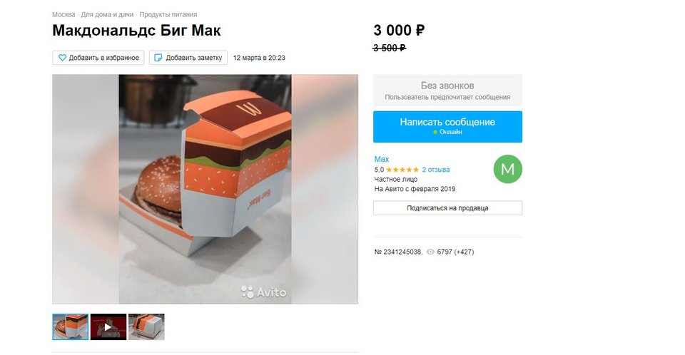685x355 pixels.
Task: Select the first Big Mac box thumbnail
Action: 71,326
